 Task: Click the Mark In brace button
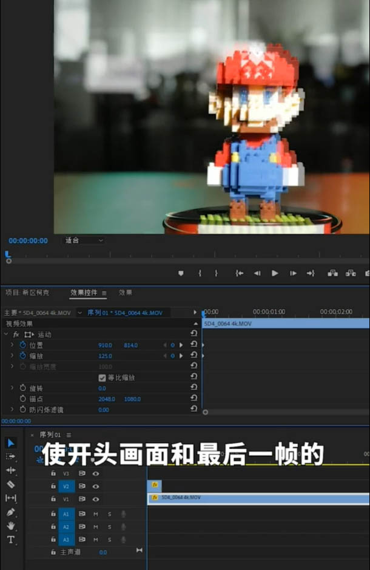coord(200,273)
